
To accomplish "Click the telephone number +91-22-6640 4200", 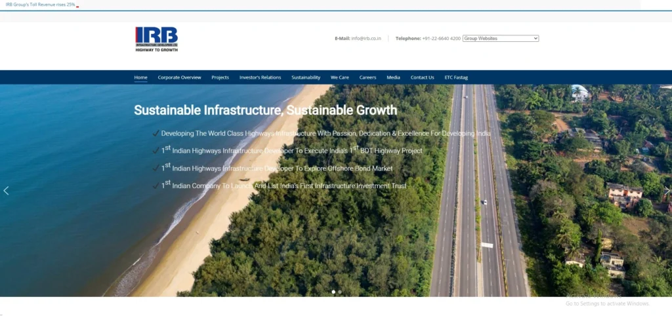I will 442,39.
